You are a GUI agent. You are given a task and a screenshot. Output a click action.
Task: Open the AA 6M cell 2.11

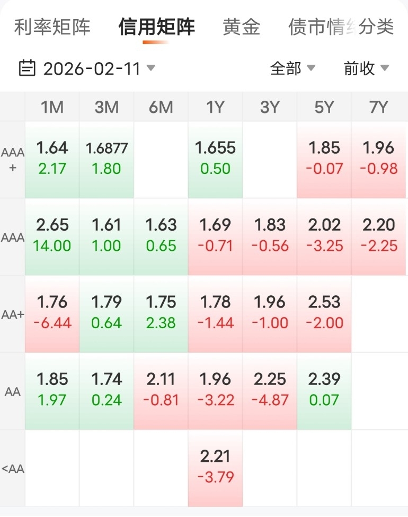pyautogui.click(x=161, y=391)
